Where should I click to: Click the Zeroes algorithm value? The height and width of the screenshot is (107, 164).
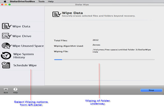[x=96, y=45]
